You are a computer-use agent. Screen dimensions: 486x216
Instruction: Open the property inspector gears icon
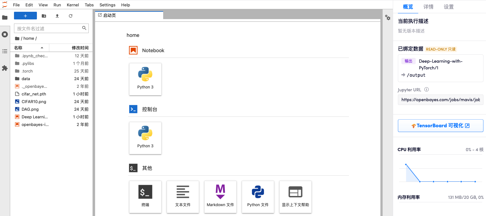pos(388,18)
